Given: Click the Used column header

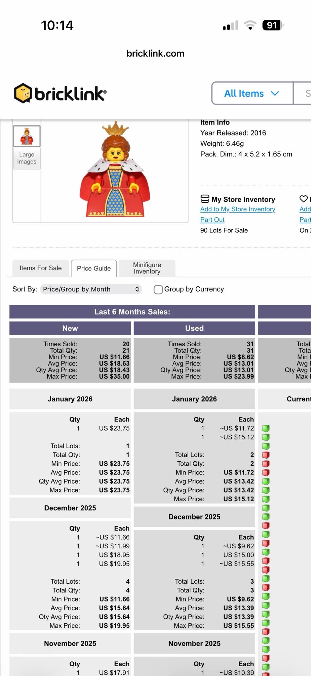Looking at the screenshot, I should (x=194, y=328).
